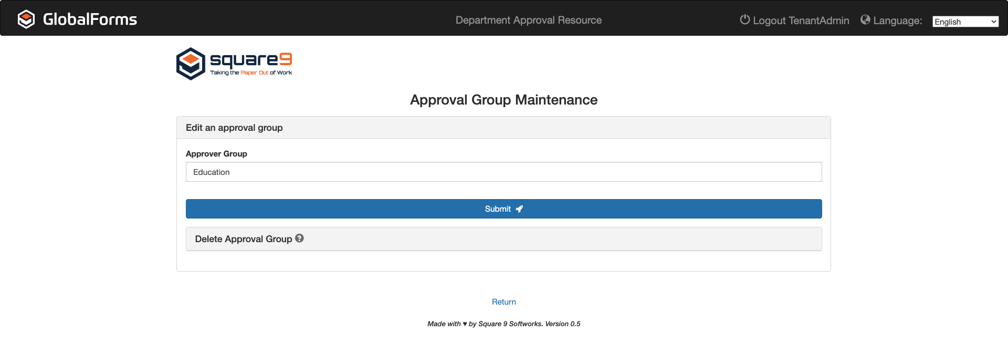1008x343 pixels.
Task: Expand the Delete Approval Group section
Action: click(243, 239)
